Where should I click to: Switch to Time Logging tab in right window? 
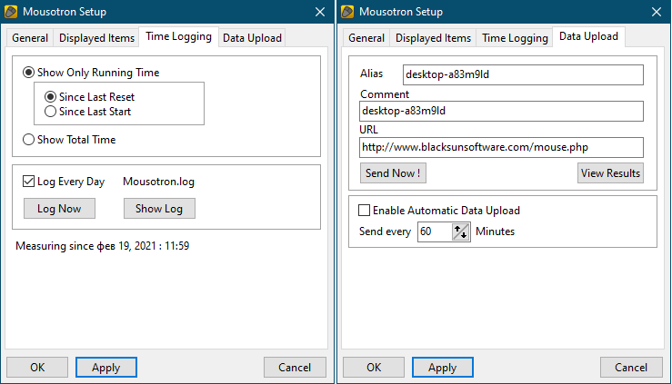pyautogui.click(x=515, y=37)
